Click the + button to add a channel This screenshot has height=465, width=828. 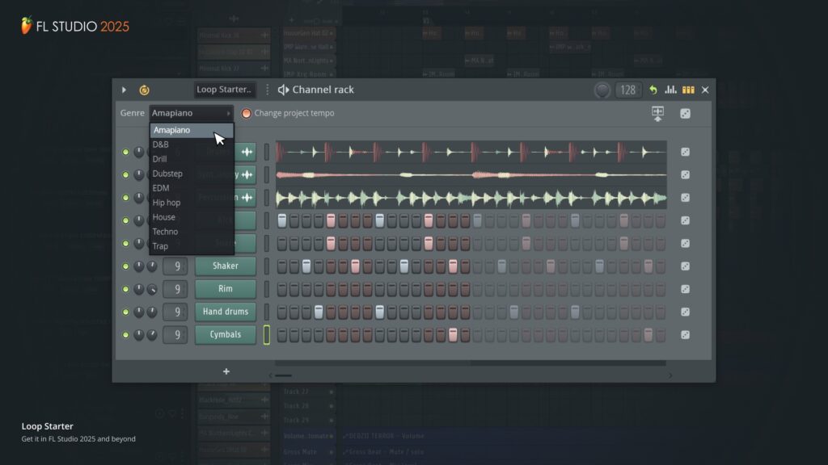(226, 371)
